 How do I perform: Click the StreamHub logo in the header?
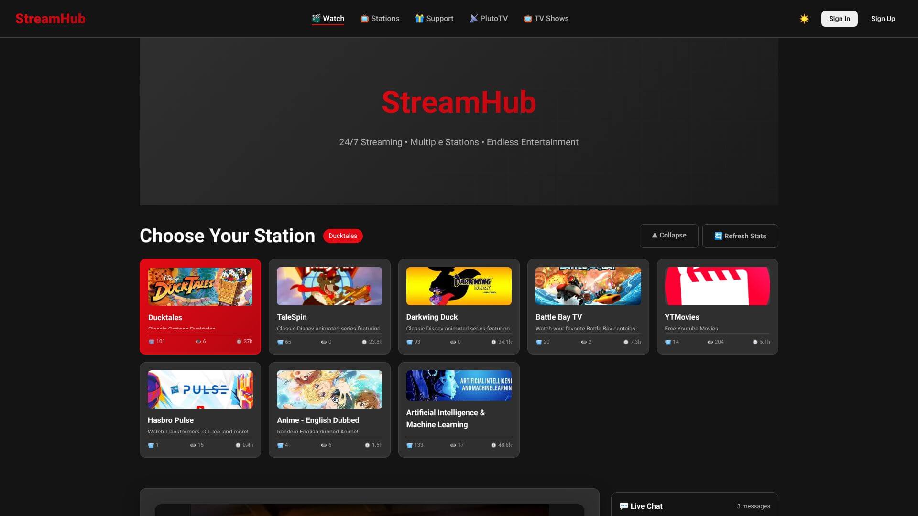(x=50, y=19)
